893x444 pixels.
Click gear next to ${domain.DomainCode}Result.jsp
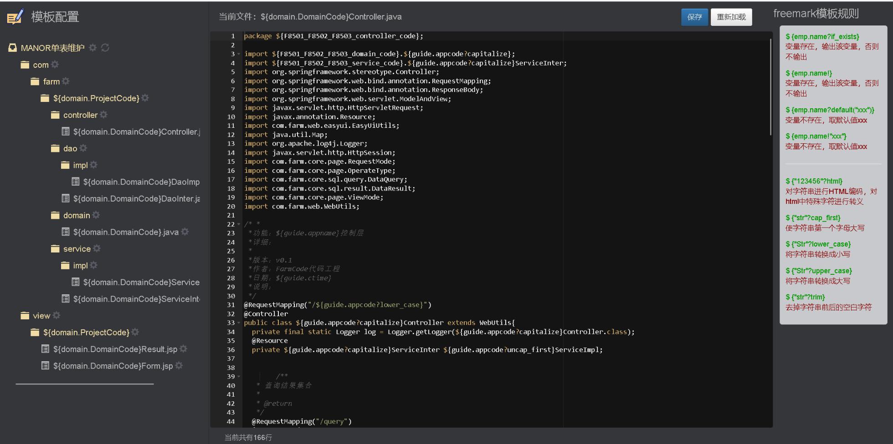pyautogui.click(x=184, y=349)
